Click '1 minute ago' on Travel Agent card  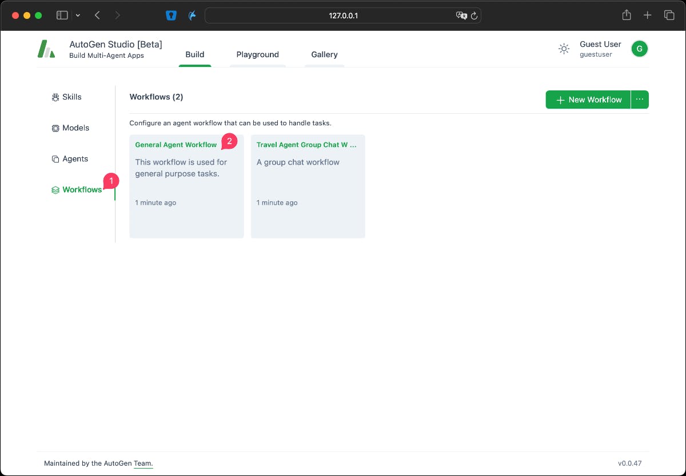(x=277, y=203)
